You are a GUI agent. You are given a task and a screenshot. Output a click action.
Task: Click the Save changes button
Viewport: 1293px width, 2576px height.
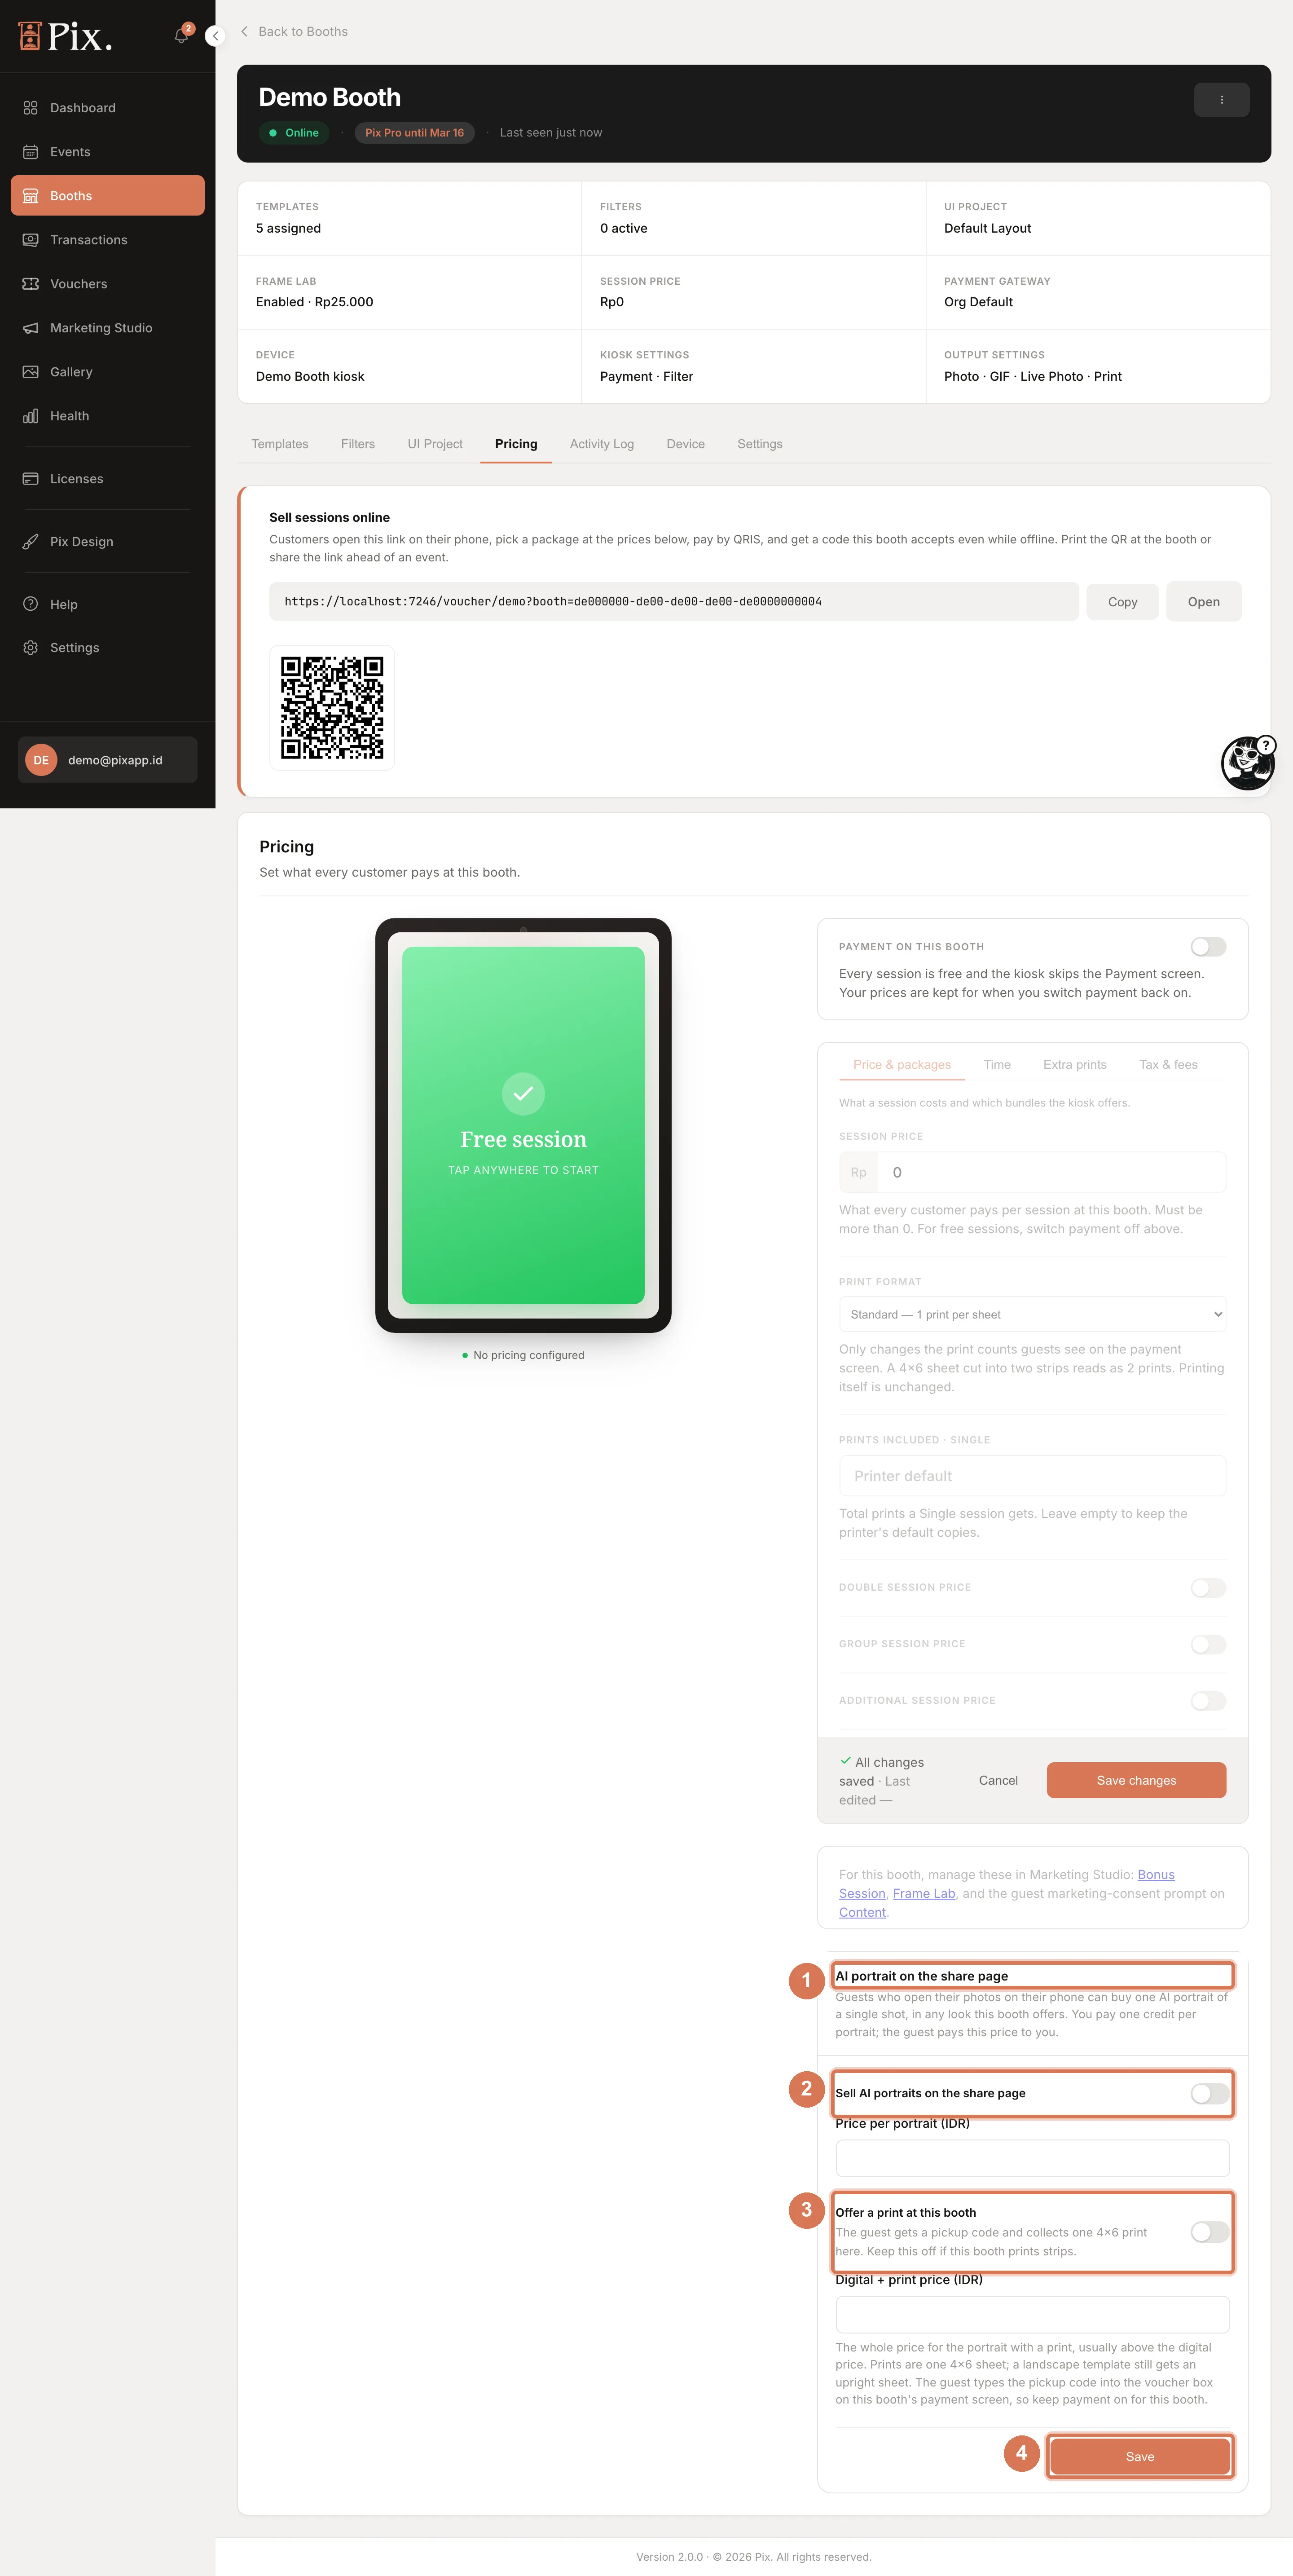1136,1780
